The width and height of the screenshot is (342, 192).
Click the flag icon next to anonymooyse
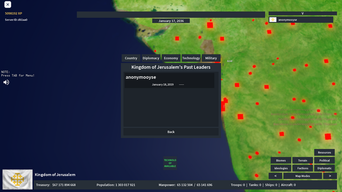273,19
